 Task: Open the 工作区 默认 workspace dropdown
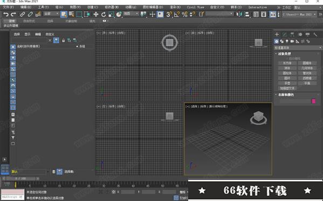308,8
